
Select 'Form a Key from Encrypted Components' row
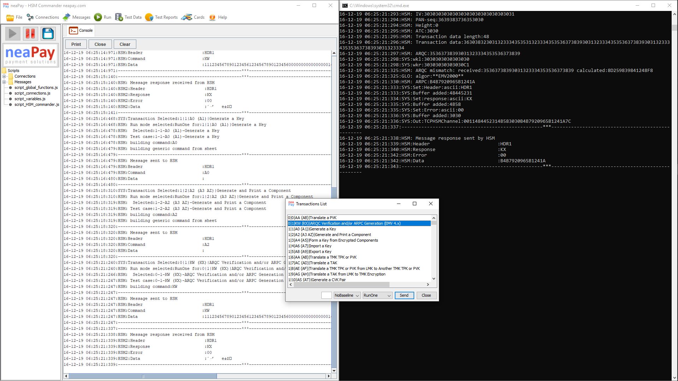(x=359, y=240)
